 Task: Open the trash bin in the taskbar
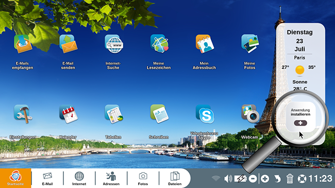point(290,179)
